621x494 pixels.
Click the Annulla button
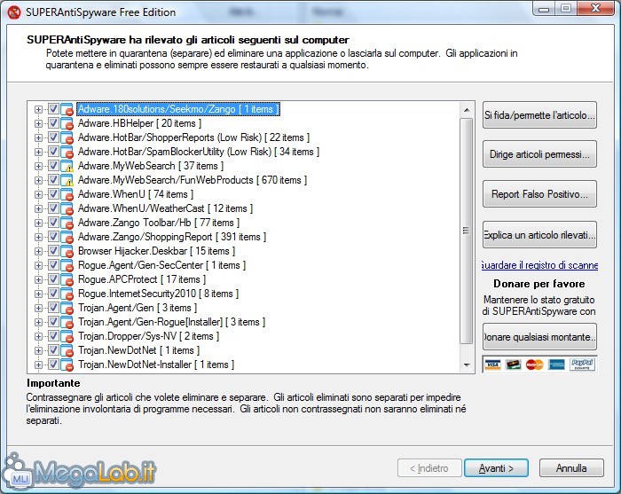coord(571,468)
